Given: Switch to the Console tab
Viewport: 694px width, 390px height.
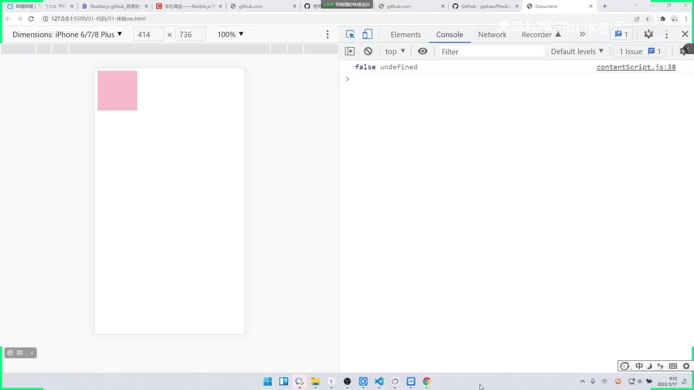Looking at the screenshot, I should (449, 34).
